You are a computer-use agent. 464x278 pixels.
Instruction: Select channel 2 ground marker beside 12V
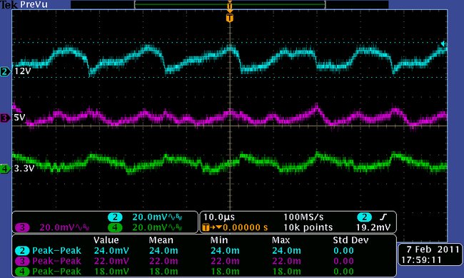[5, 71]
